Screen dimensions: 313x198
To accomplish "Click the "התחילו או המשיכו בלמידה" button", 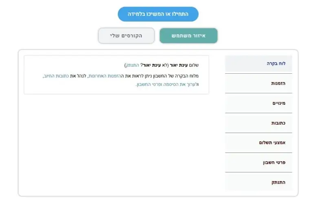I will [158, 14].
